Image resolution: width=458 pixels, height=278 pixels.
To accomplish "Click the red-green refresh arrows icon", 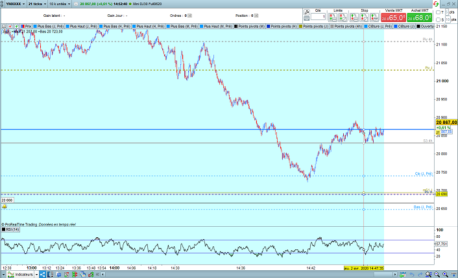I will [x=436, y=4].
